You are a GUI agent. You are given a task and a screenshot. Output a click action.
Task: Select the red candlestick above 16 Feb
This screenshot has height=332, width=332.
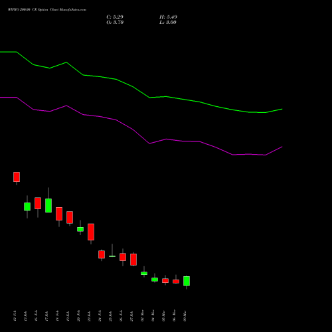[x=38, y=203]
